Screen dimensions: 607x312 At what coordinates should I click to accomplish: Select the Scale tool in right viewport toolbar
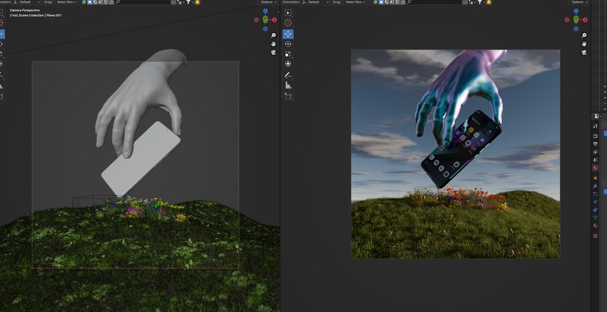point(288,54)
